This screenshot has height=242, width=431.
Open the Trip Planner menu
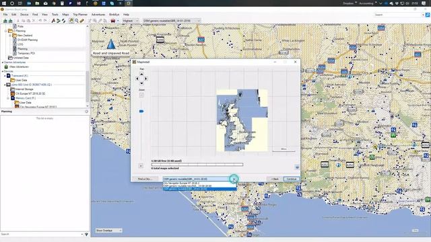[x=80, y=15]
